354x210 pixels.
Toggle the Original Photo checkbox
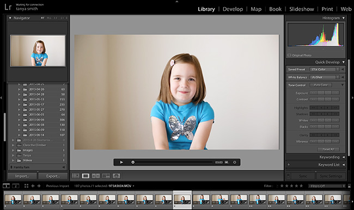pos(289,55)
